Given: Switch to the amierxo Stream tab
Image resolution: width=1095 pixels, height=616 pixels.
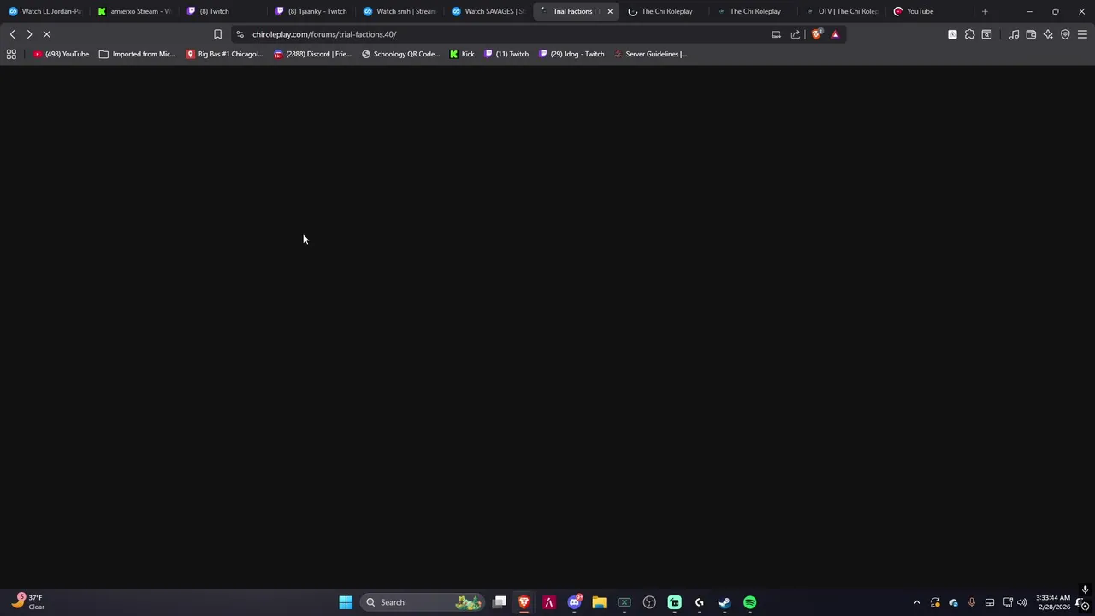Looking at the screenshot, I should pyautogui.click(x=133, y=11).
